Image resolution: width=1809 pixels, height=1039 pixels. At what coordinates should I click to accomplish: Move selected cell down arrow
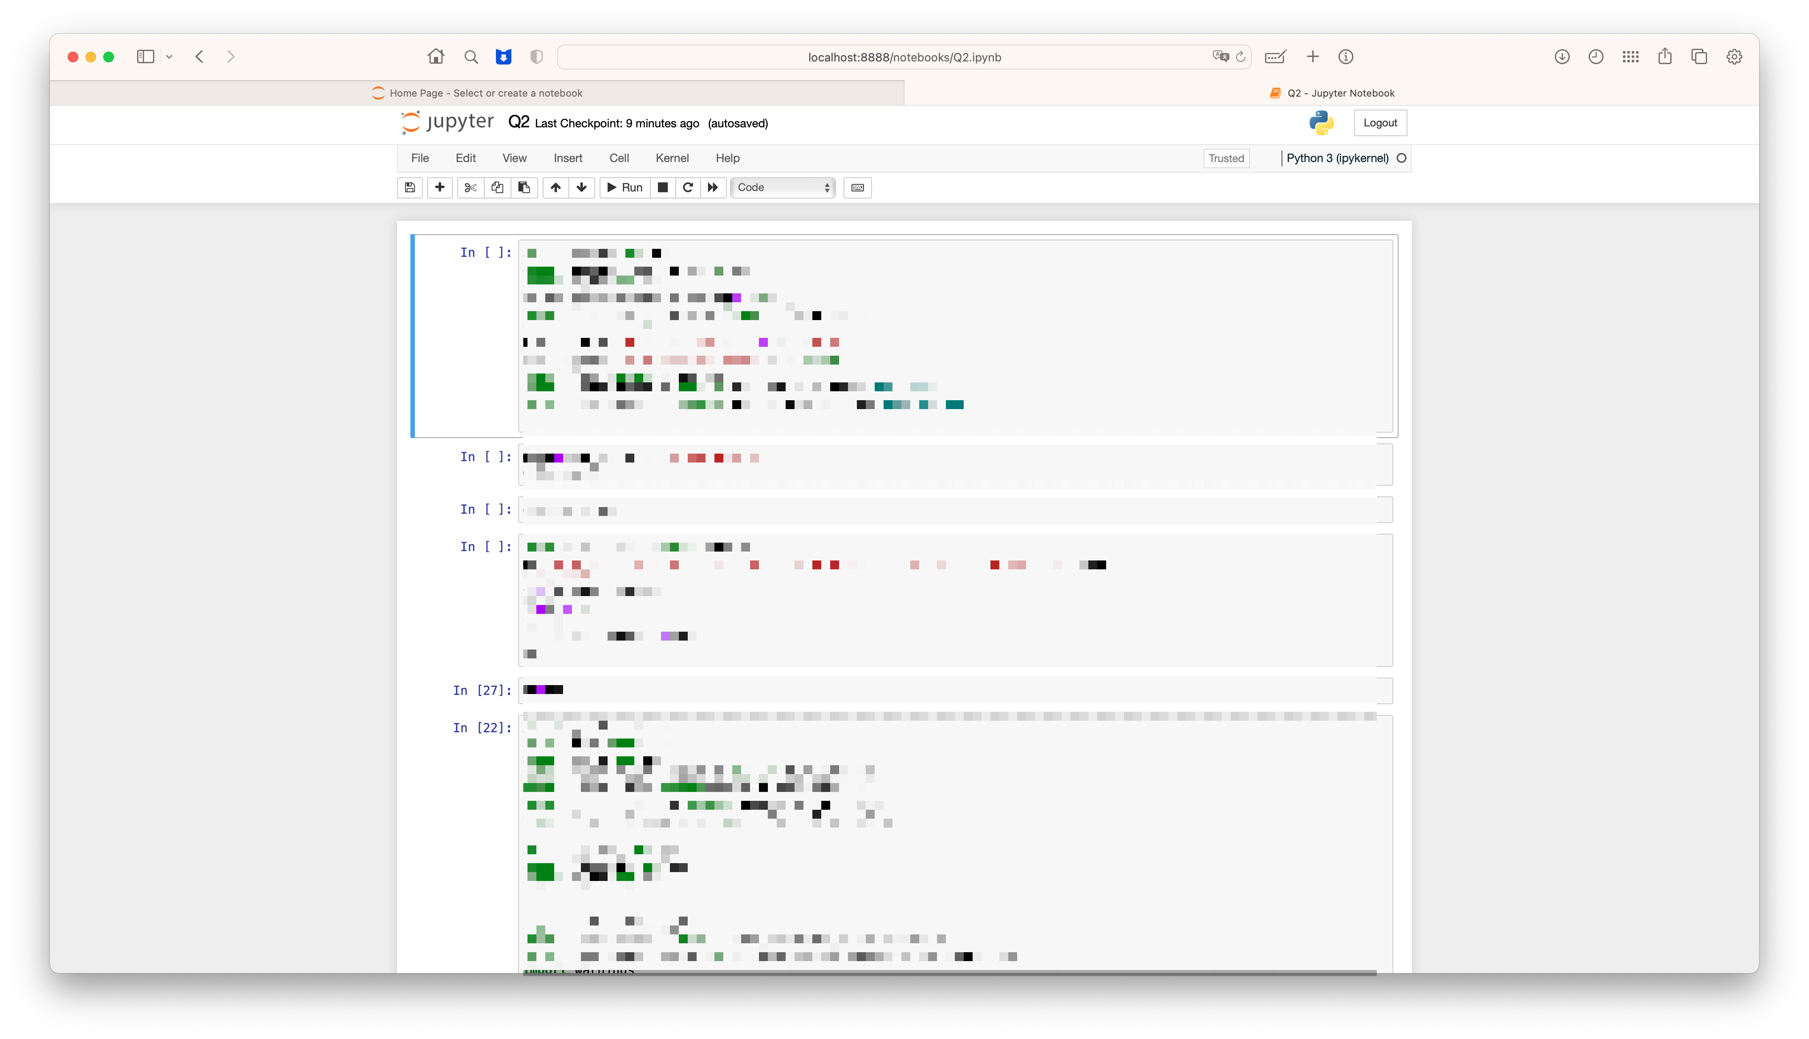point(581,187)
